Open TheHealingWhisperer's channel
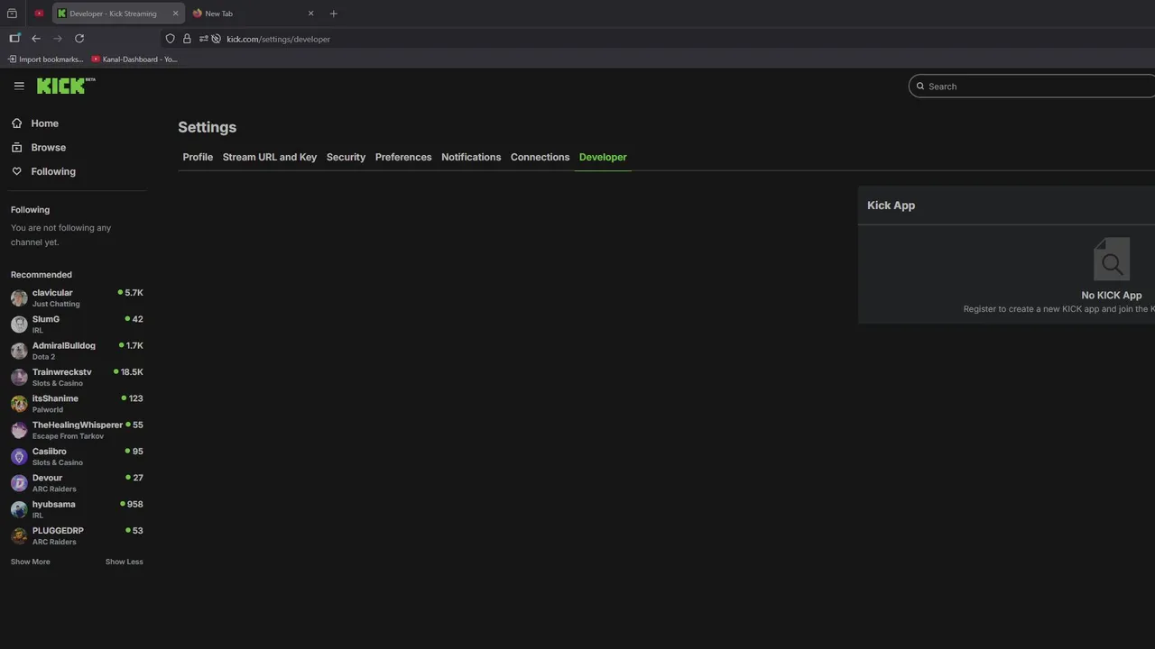 (x=77, y=430)
